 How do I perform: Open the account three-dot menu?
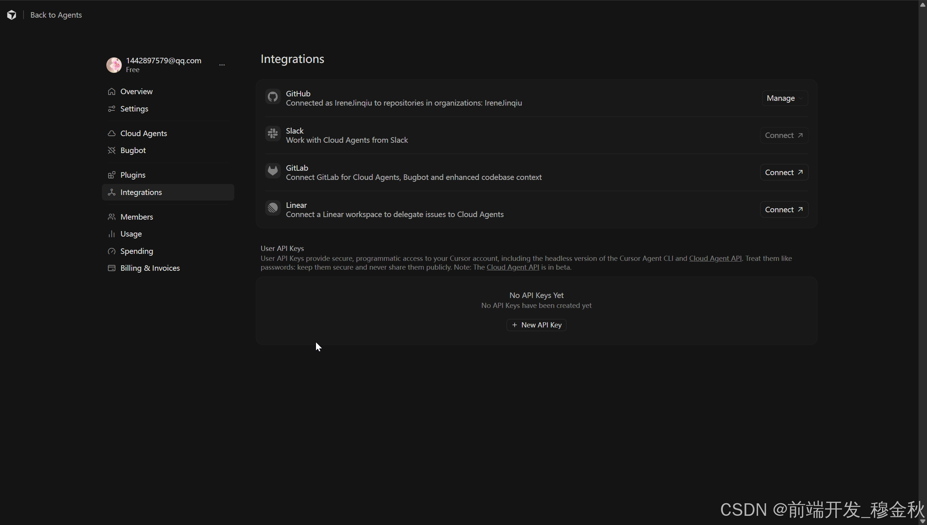pos(222,65)
